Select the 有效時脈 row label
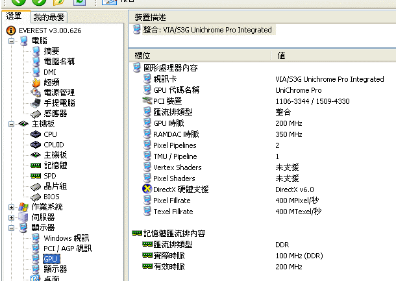The height and width of the screenshot is (281, 396). tap(169, 267)
